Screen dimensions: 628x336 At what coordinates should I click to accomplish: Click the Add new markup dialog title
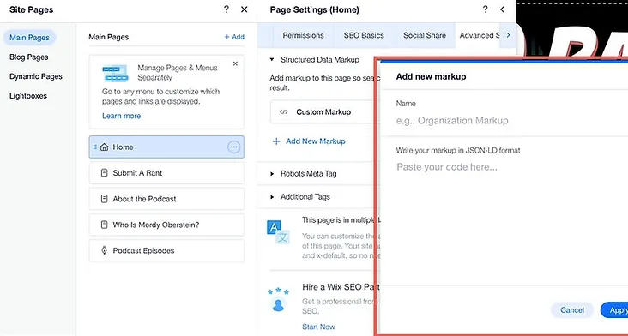[431, 76]
